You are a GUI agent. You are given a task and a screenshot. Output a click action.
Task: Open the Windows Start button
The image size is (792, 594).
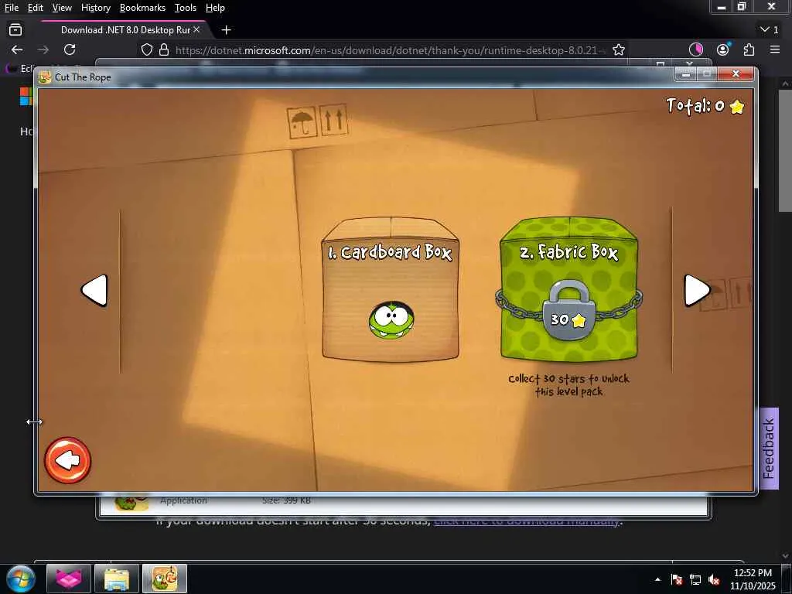pyautogui.click(x=21, y=579)
